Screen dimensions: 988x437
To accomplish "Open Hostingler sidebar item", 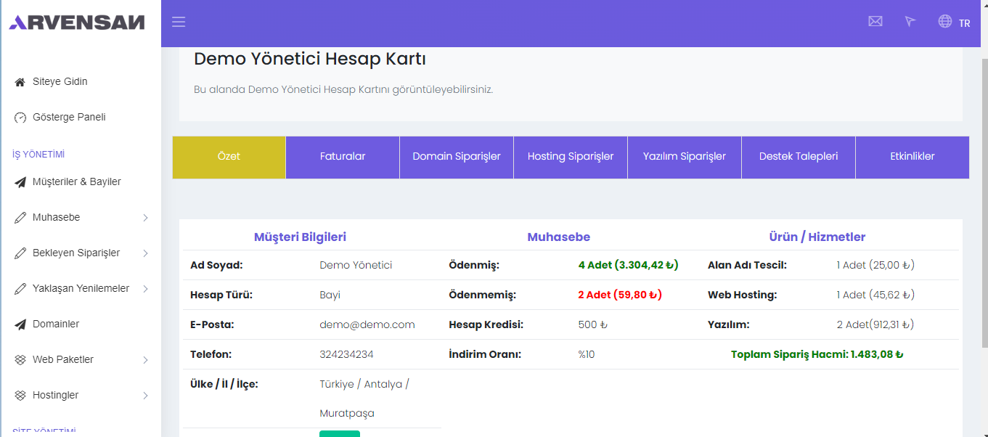I will pos(55,395).
